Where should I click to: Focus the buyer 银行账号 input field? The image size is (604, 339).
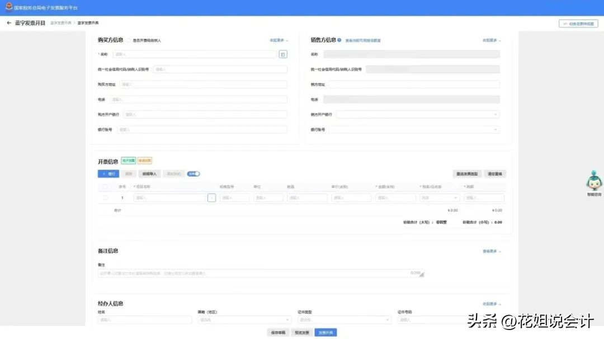click(202, 129)
